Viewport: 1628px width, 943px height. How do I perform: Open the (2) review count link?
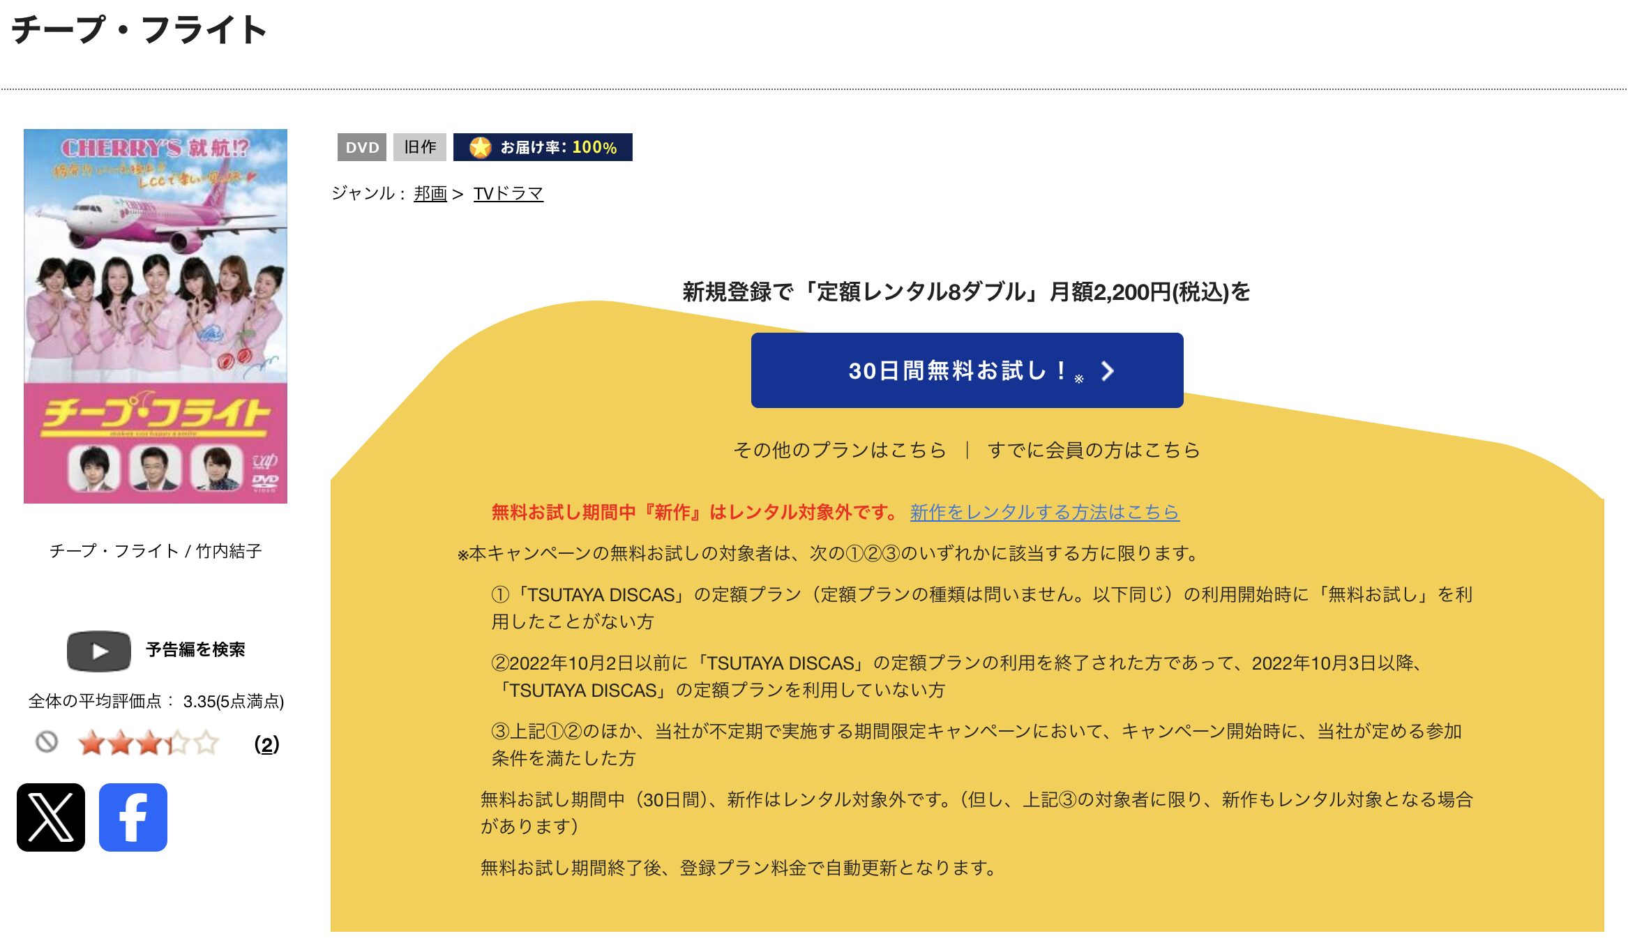click(266, 744)
